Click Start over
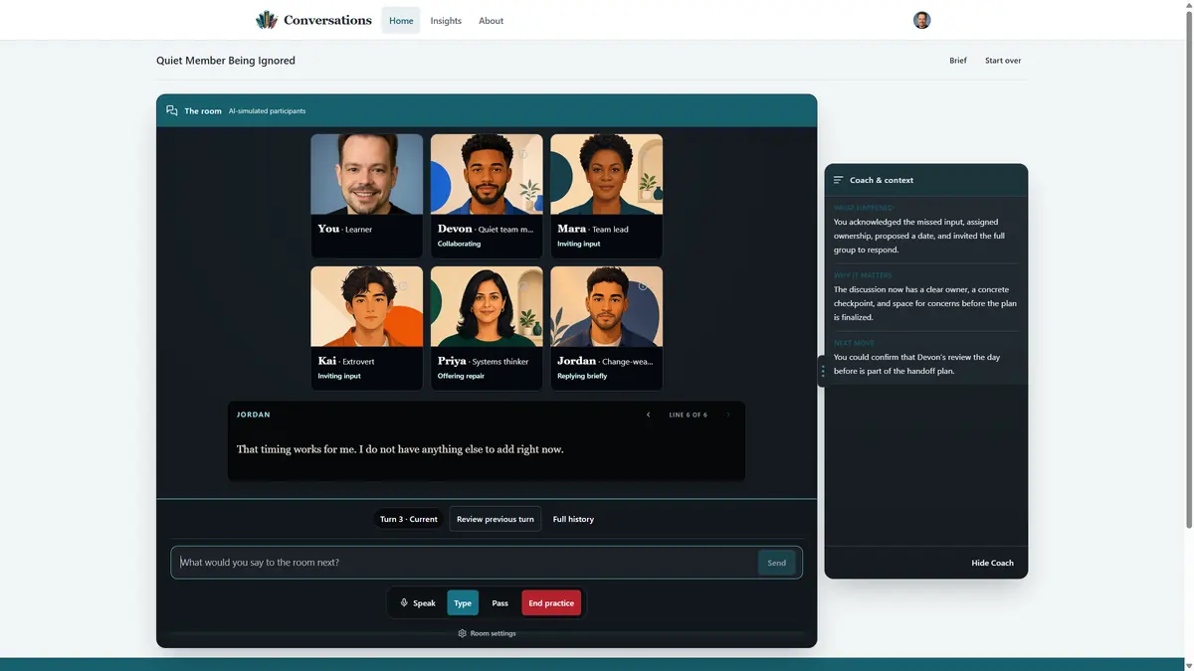1194x671 pixels. click(x=1003, y=61)
